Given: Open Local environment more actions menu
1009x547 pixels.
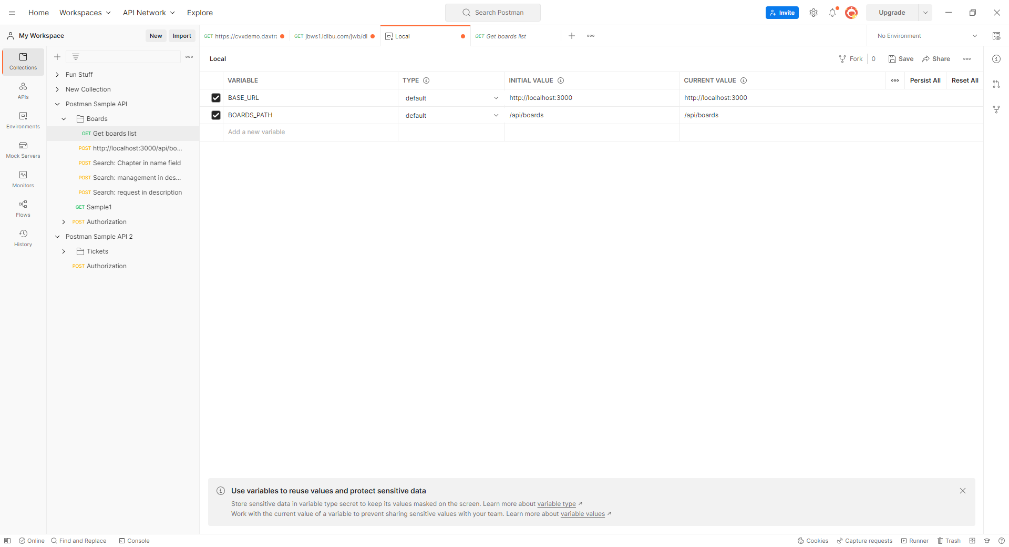Looking at the screenshot, I should point(967,59).
